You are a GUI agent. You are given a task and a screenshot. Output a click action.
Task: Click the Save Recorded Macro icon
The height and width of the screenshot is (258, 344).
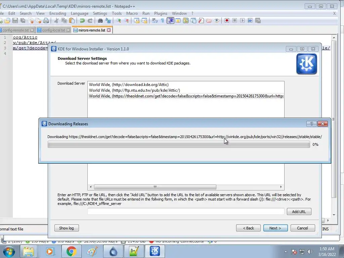[x=258, y=20]
